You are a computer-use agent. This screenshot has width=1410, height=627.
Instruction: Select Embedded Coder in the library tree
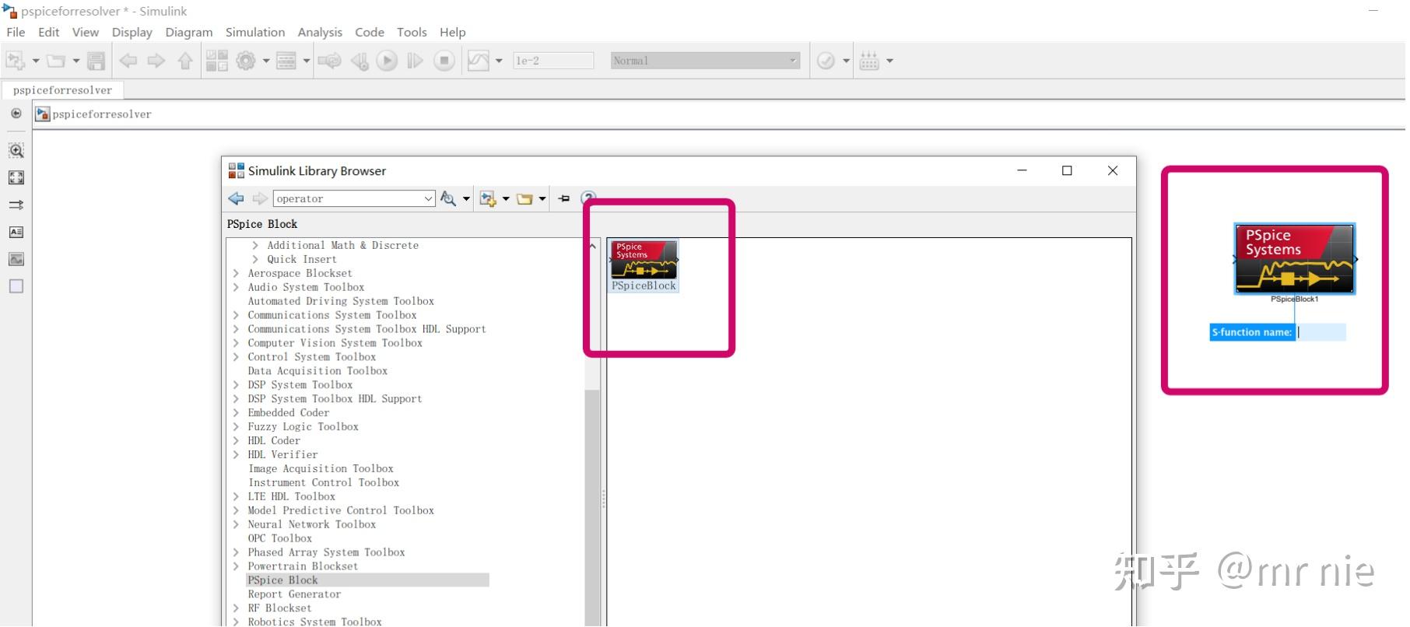point(288,412)
